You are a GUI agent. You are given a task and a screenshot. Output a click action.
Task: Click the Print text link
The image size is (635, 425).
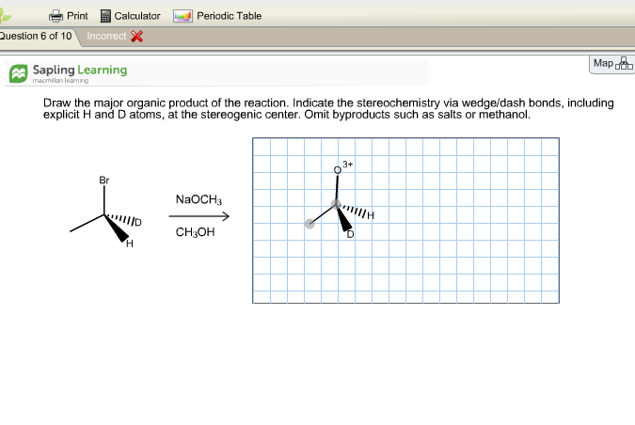click(x=78, y=16)
